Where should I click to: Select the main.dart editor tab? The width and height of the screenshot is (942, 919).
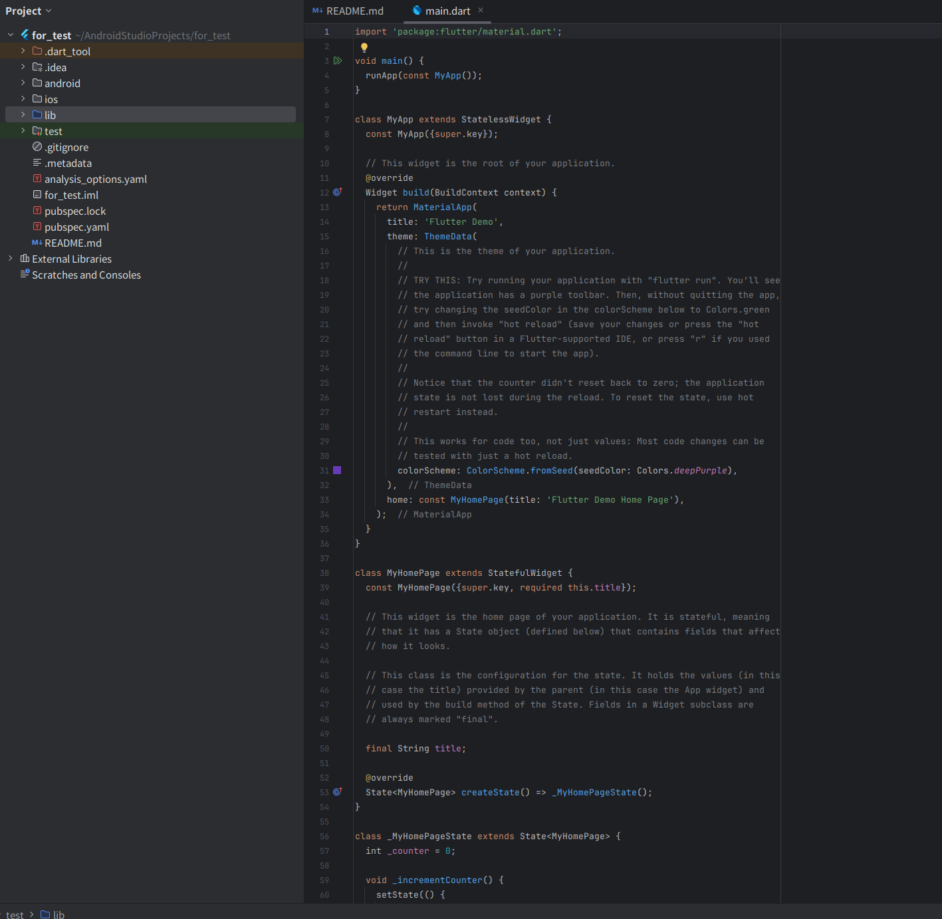[447, 11]
